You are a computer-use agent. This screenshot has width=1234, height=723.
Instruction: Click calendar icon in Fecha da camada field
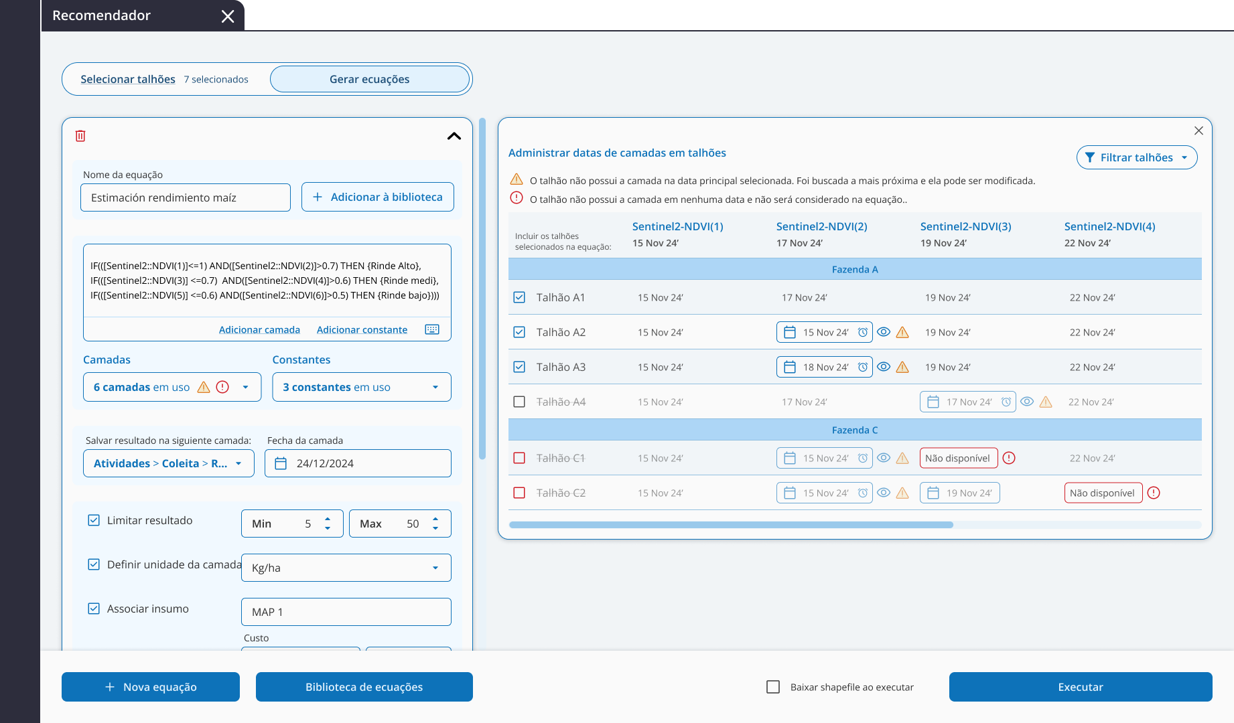click(281, 463)
